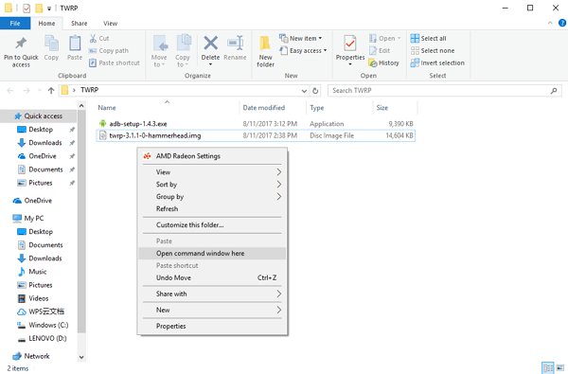
Task: Click the adb-setup-1.4.3.exe Android icon
Action: [103, 124]
